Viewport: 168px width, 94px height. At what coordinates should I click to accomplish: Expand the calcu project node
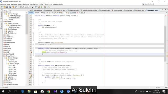coord(3,35)
